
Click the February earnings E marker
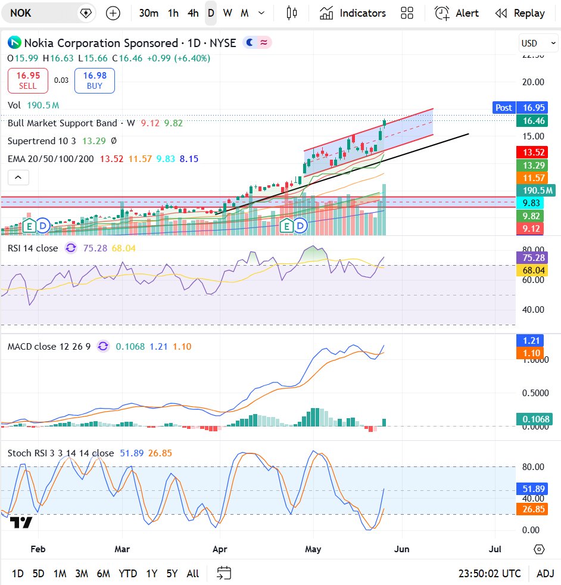(29, 226)
